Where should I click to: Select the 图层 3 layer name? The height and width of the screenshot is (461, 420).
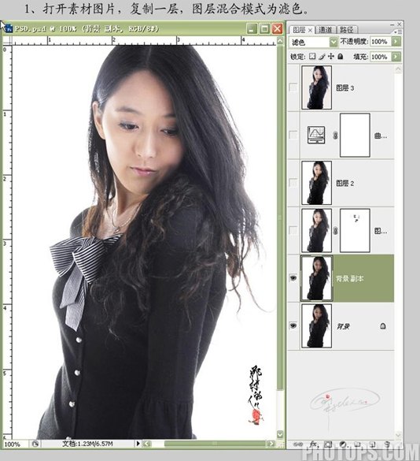[x=345, y=88]
